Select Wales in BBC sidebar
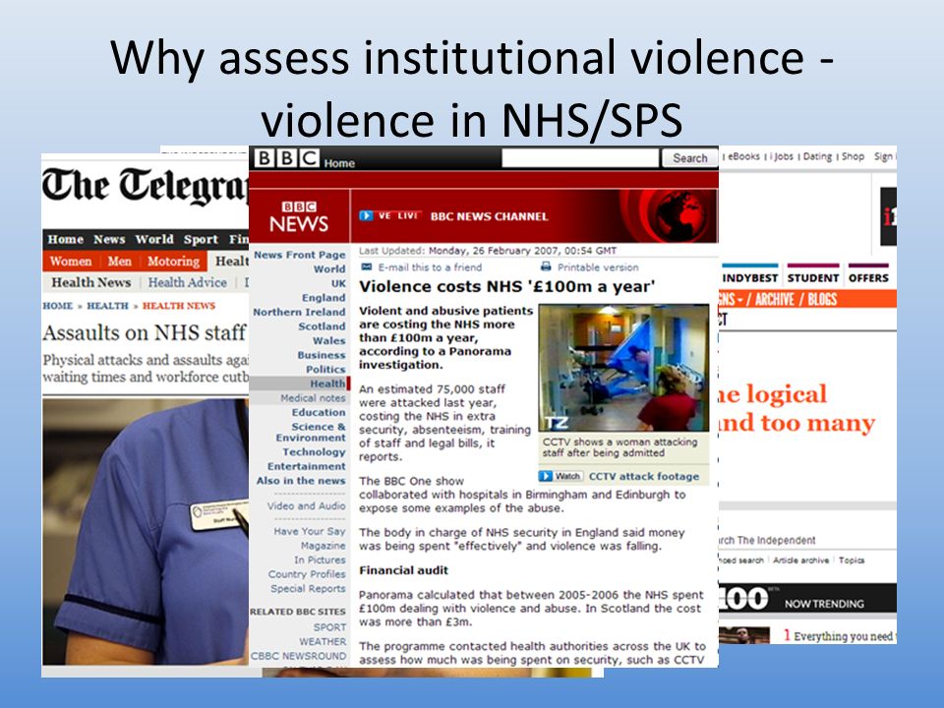 328,341
